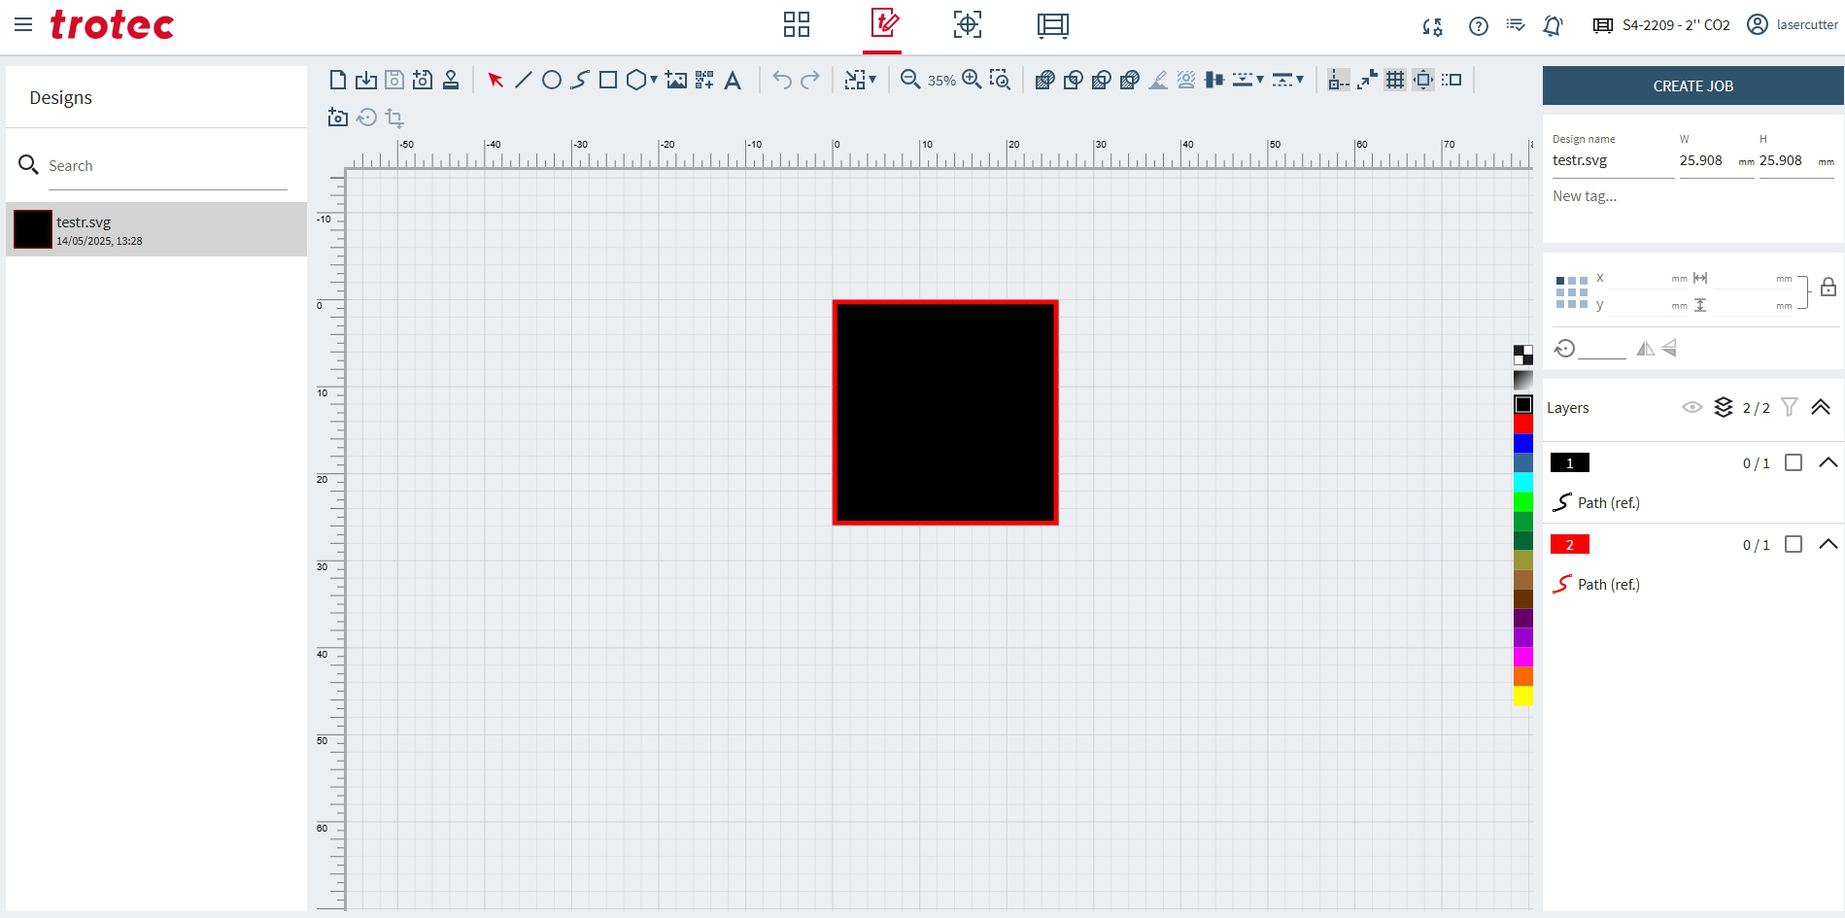This screenshot has width=1845, height=918.
Task: Select the ellipse drawing tool
Action: coord(551,80)
